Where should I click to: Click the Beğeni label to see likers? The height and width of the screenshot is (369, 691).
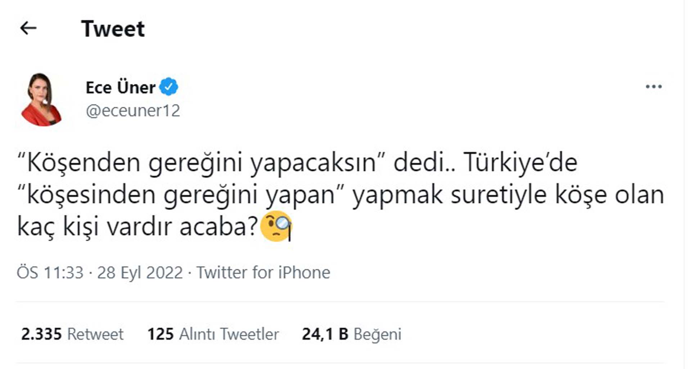click(x=377, y=334)
